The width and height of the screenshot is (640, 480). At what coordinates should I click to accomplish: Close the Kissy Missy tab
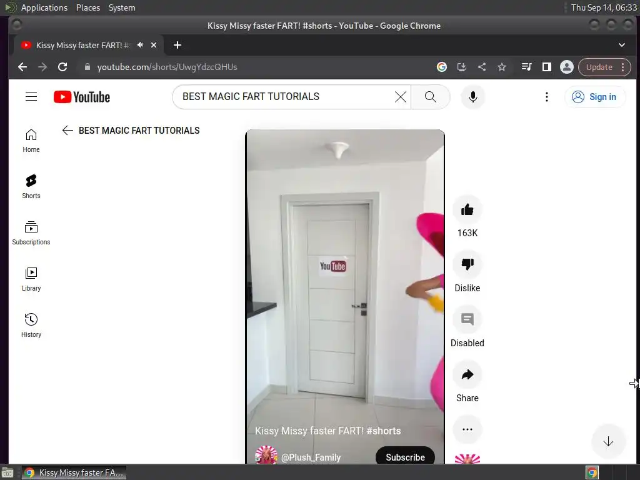click(154, 45)
